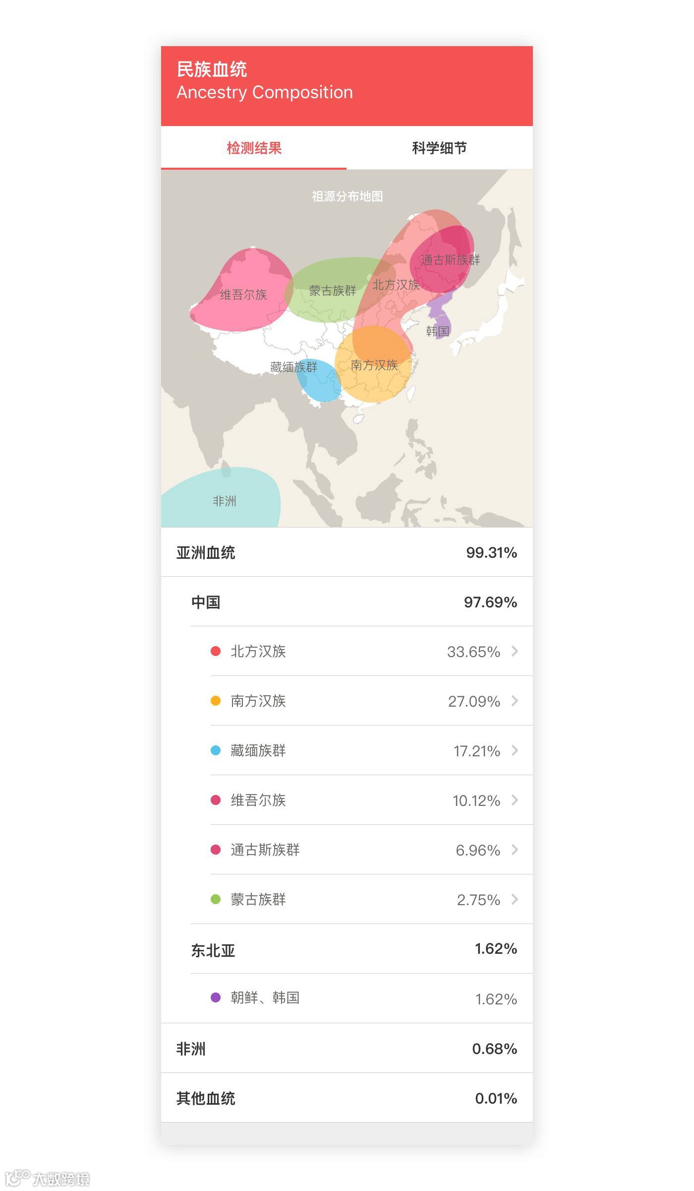Viewport: 694px width, 1191px height.
Task: Select the 非洲 0.68% row
Action: coord(347,1049)
